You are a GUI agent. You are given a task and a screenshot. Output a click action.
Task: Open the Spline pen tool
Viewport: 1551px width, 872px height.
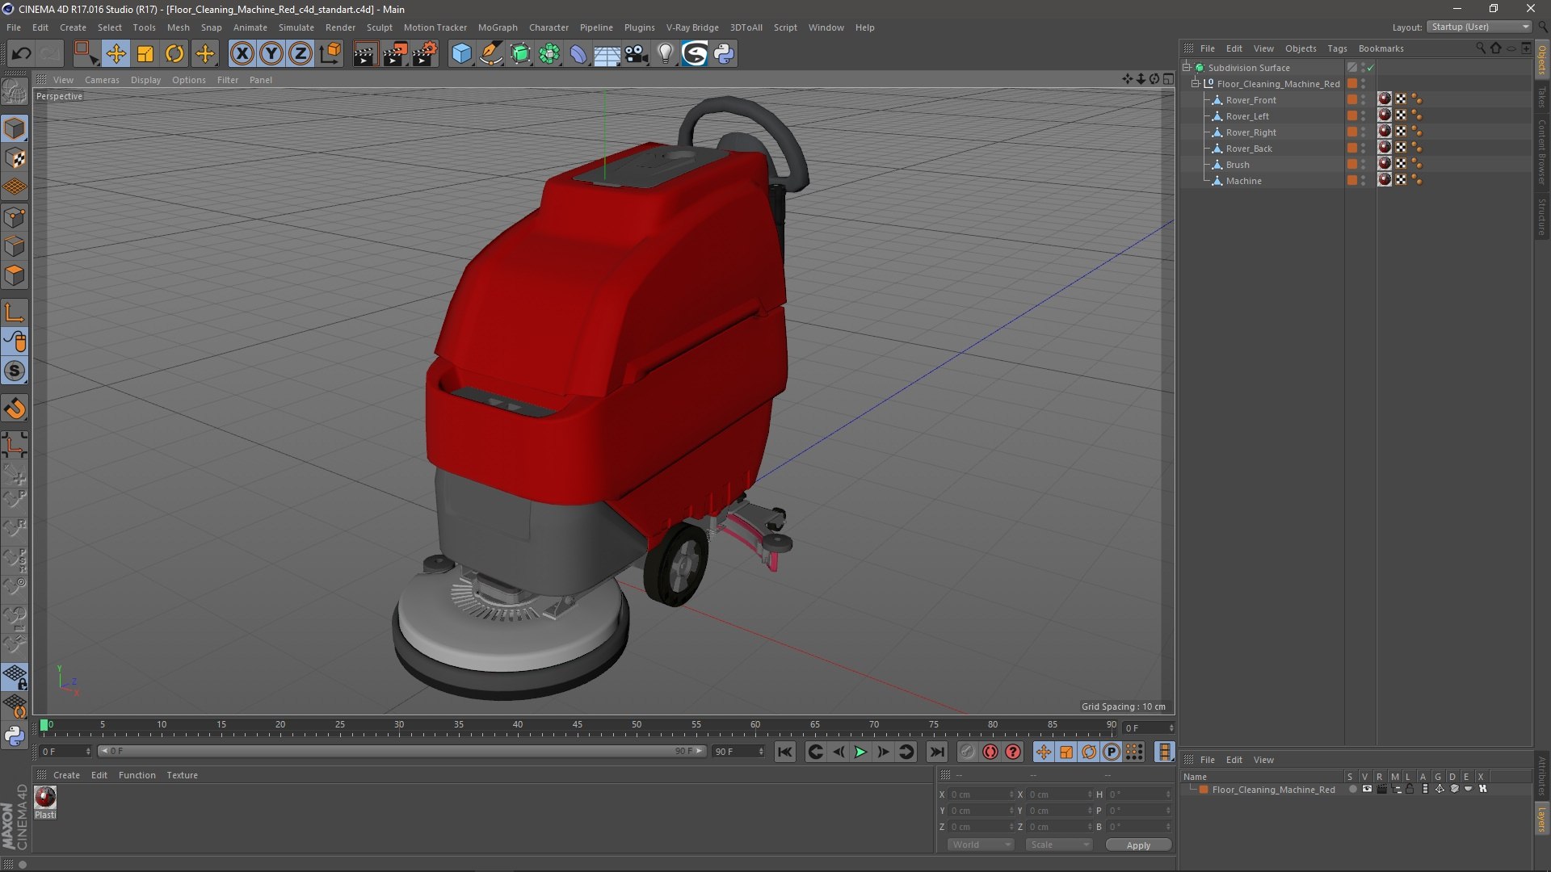tap(490, 53)
